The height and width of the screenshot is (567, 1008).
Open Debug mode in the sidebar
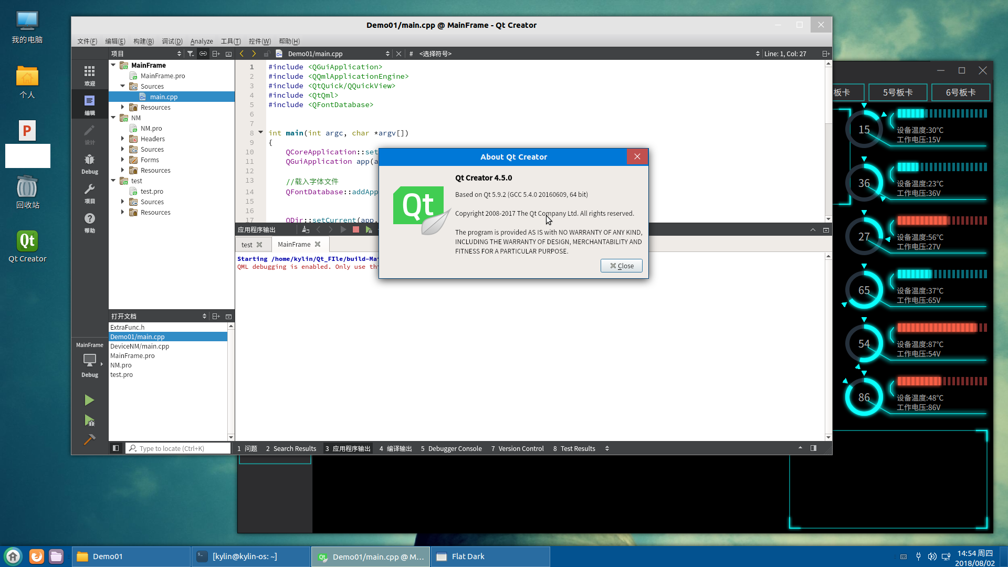[90, 164]
